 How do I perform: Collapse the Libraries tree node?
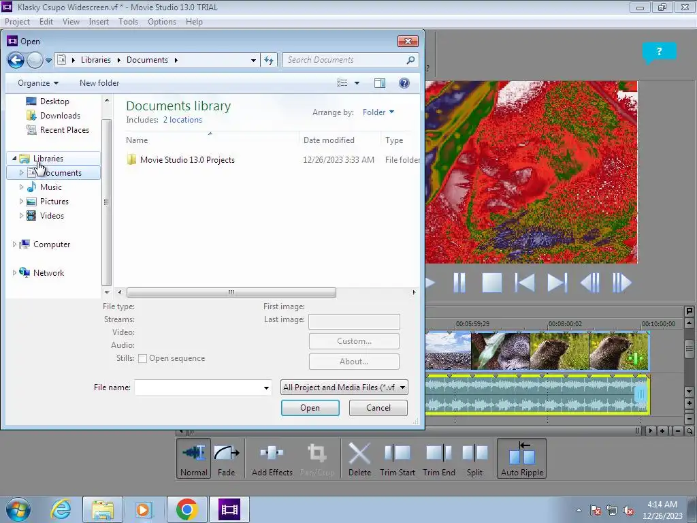(14, 158)
